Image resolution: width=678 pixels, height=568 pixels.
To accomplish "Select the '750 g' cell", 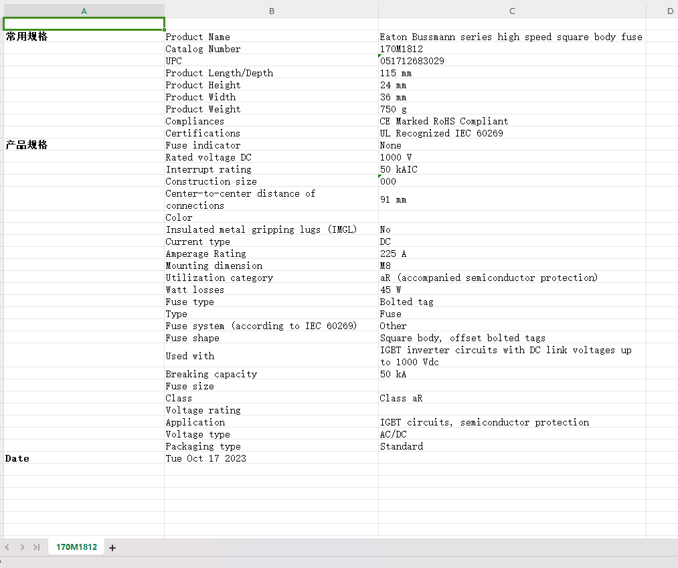I will click(513, 109).
